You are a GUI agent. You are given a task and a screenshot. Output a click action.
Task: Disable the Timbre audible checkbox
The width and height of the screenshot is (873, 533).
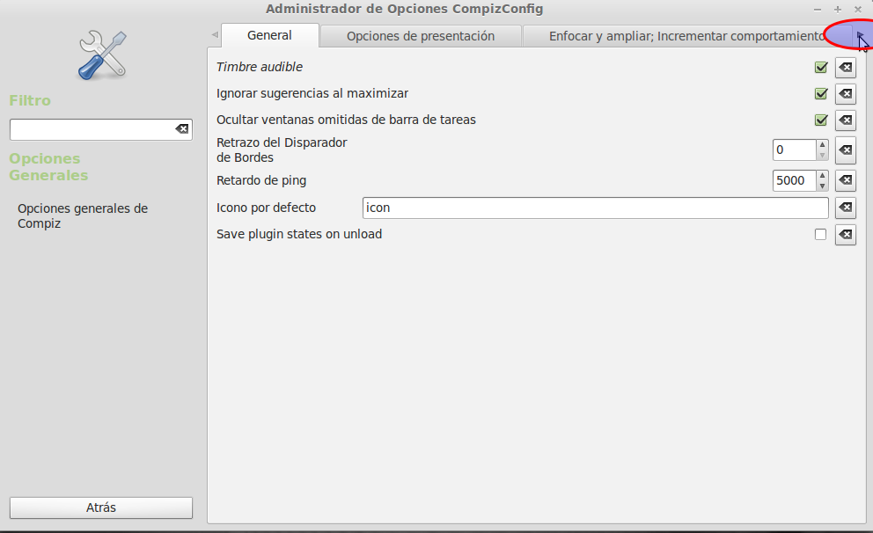pos(821,68)
